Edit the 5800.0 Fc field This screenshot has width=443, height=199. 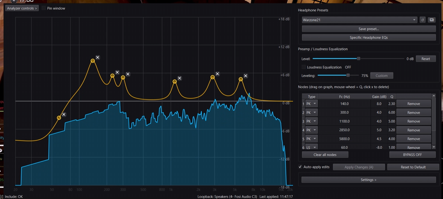344,139
